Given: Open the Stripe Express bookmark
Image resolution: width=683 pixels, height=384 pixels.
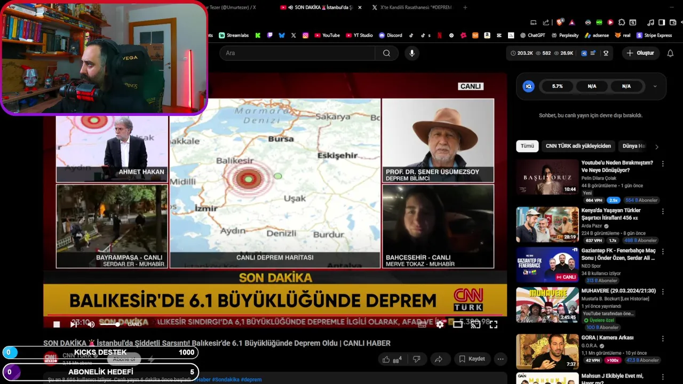Looking at the screenshot, I should click(654, 35).
